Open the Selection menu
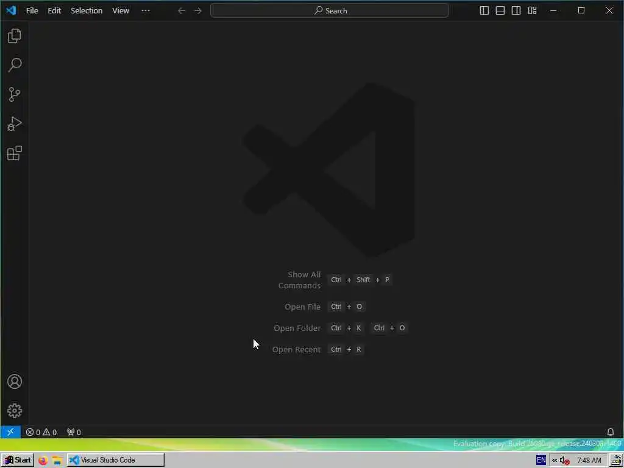Image resolution: width=624 pixels, height=468 pixels. click(87, 11)
